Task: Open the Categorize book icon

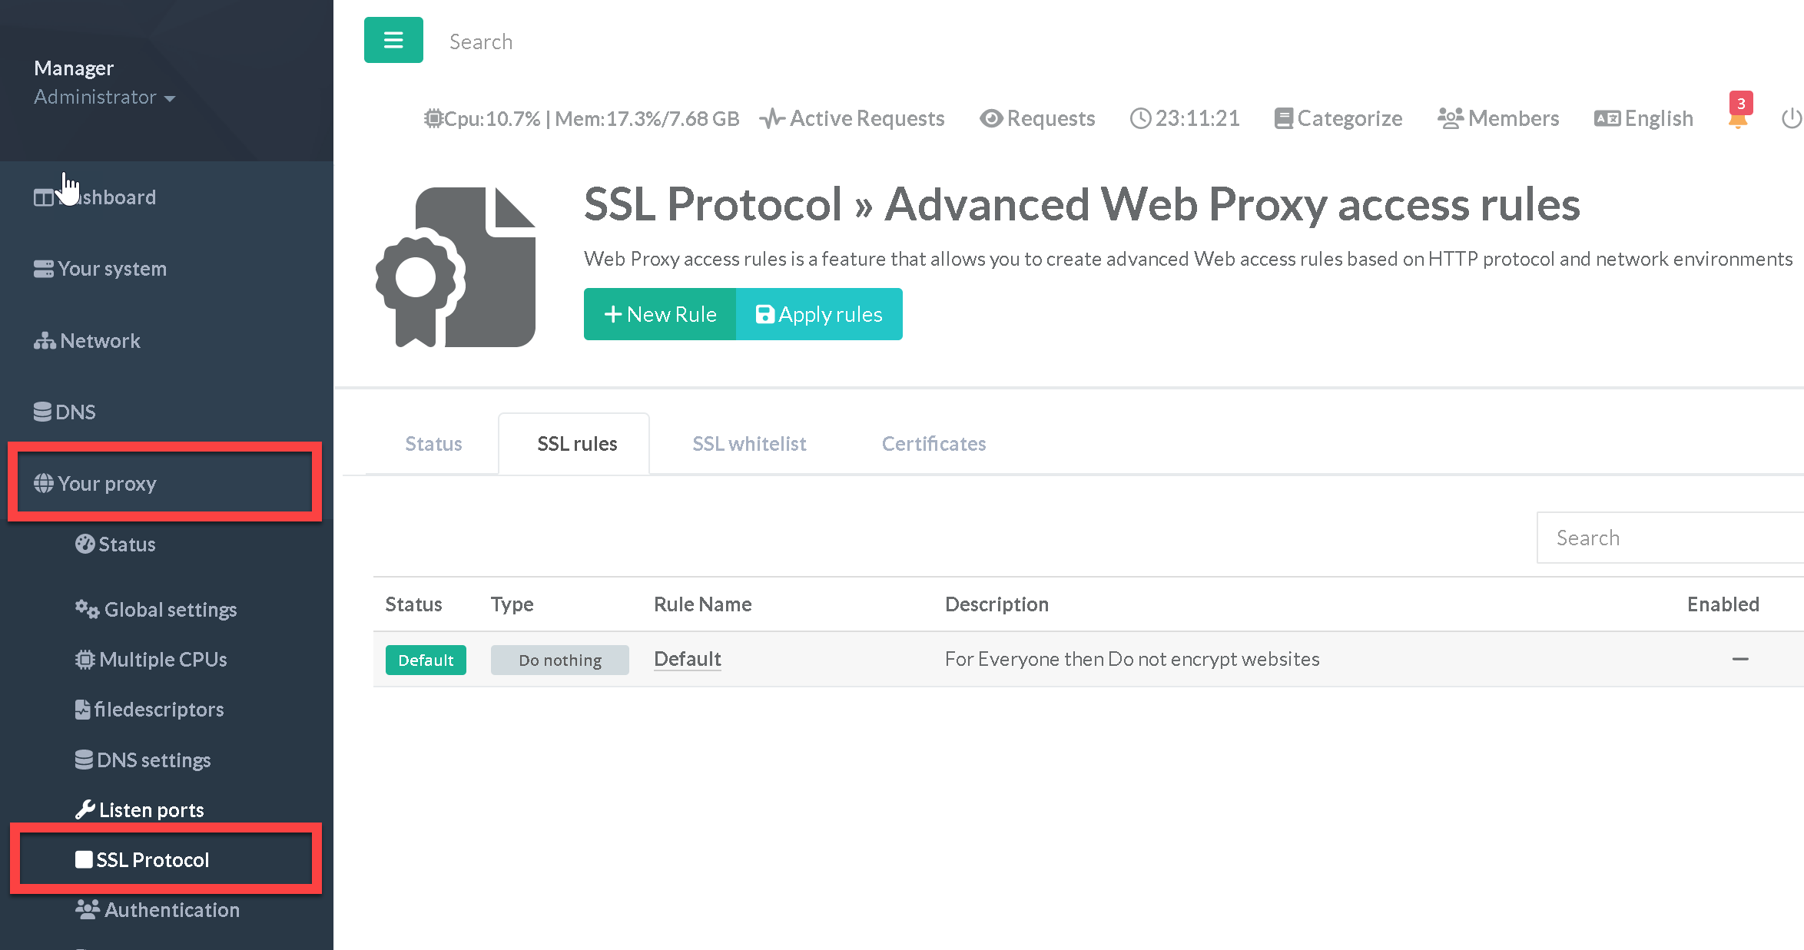Action: 1338,118
